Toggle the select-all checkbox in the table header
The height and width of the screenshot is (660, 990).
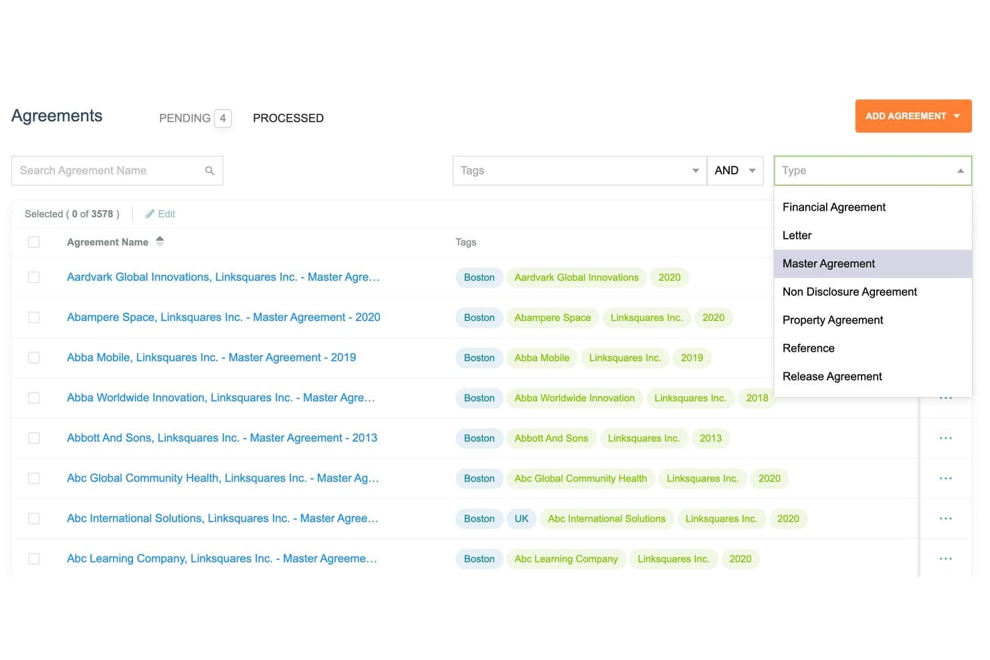(x=34, y=242)
